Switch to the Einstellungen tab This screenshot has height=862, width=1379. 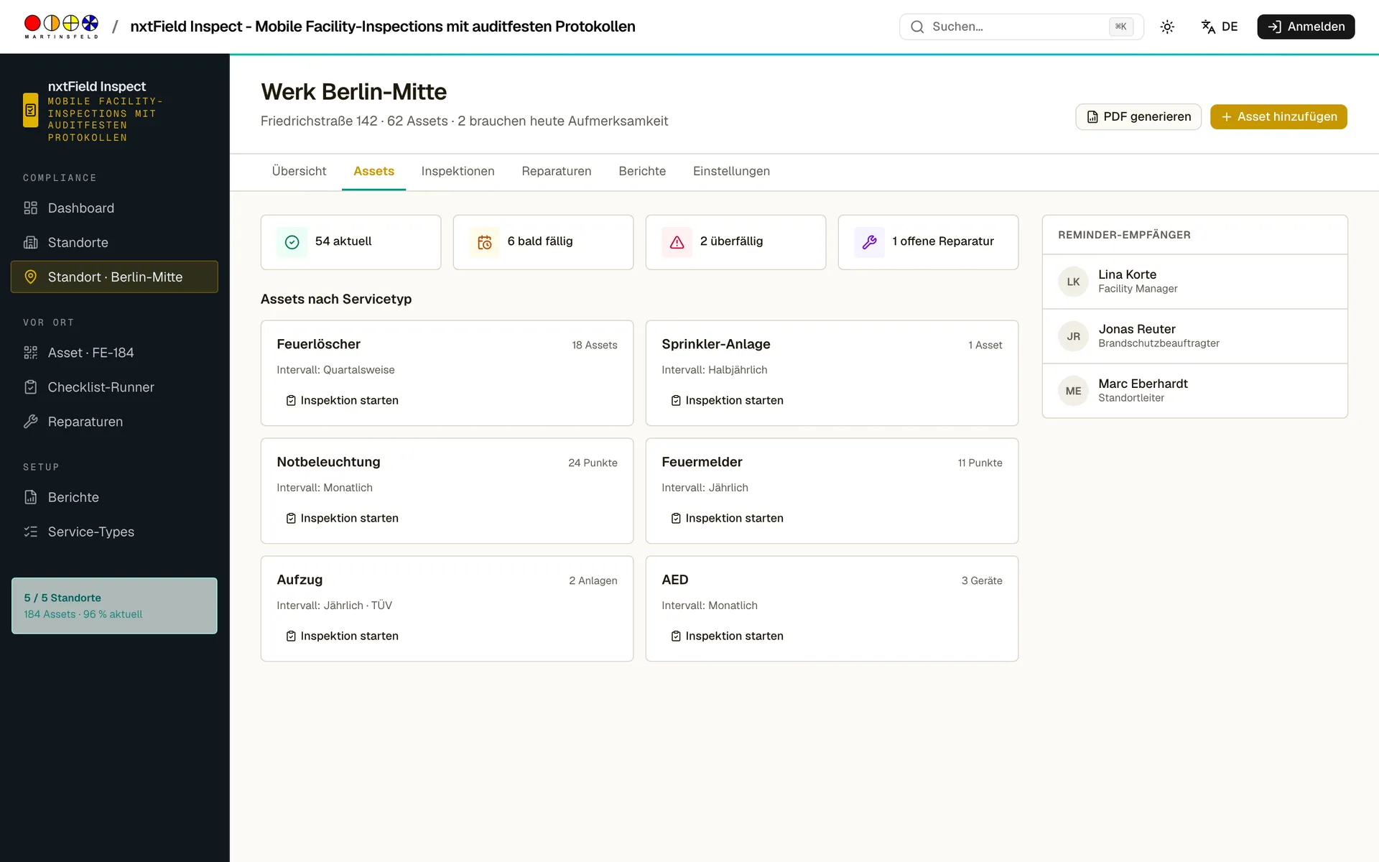(x=731, y=171)
